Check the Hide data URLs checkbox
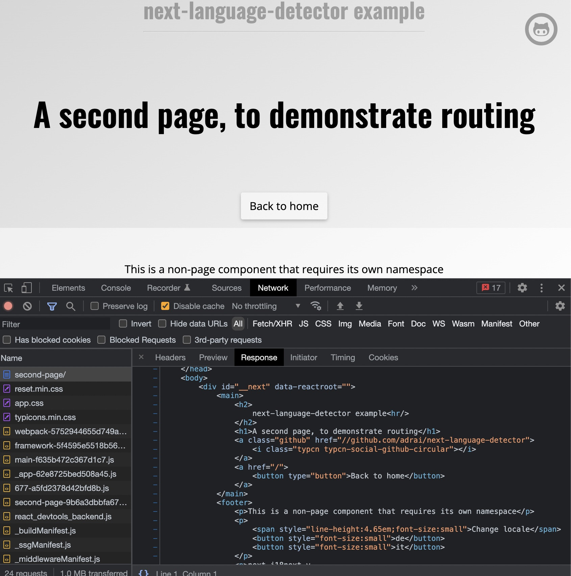This screenshot has height=576, width=571. click(163, 324)
